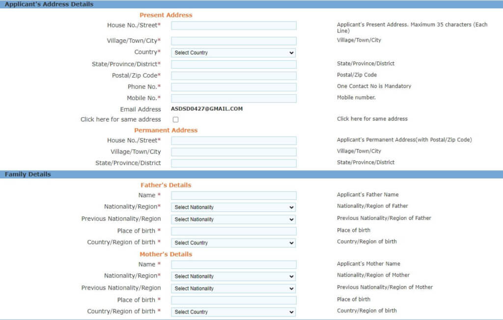Click Permanent Address House No./Street field
Image resolution: width=503 pixels, height=320 pixels.
tap(233, 141)
